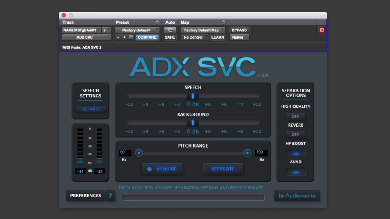Click the MIDI Node: ADX SVC 2 text
Viewport: 390px width, 219px height.
tap(82, 47)
